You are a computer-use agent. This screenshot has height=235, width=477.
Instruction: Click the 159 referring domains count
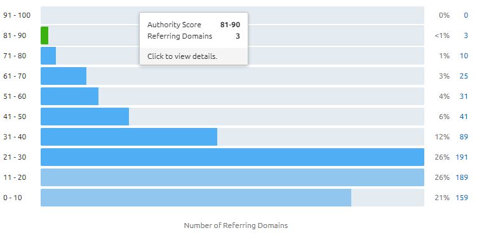click(462, 198)
